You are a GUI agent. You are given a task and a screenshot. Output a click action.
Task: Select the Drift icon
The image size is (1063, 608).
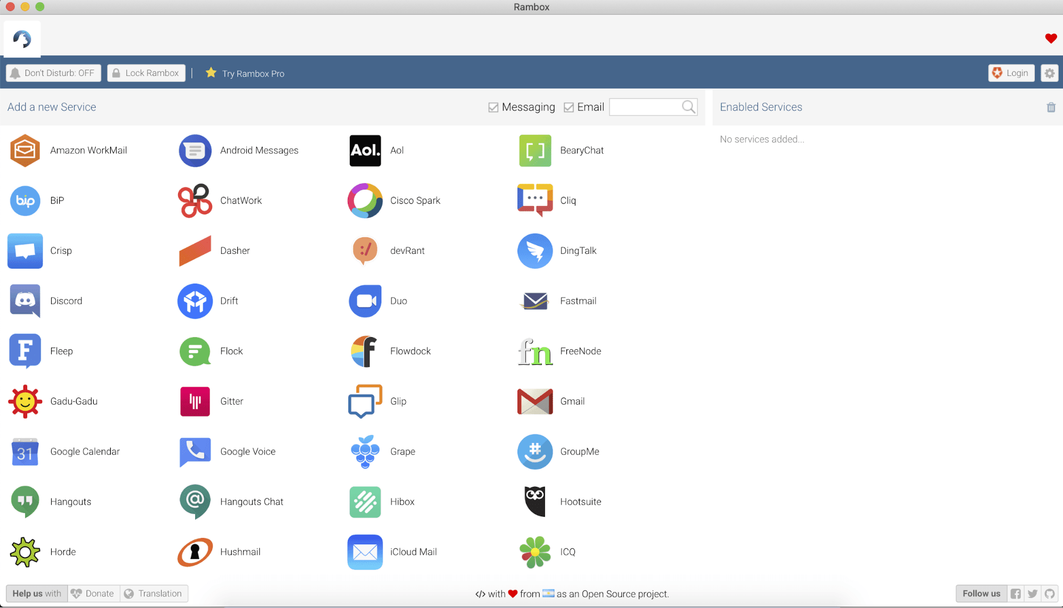(195, 301)
